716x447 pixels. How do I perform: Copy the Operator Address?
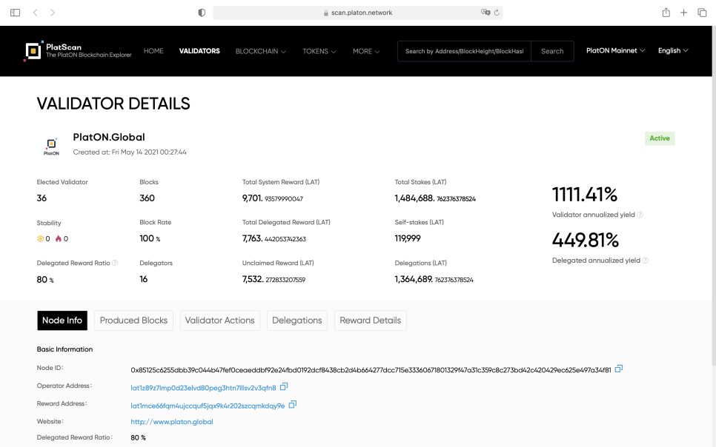[284, 387]
